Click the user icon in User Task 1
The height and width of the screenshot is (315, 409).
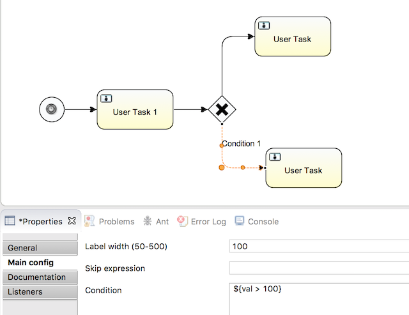(107, 98)
